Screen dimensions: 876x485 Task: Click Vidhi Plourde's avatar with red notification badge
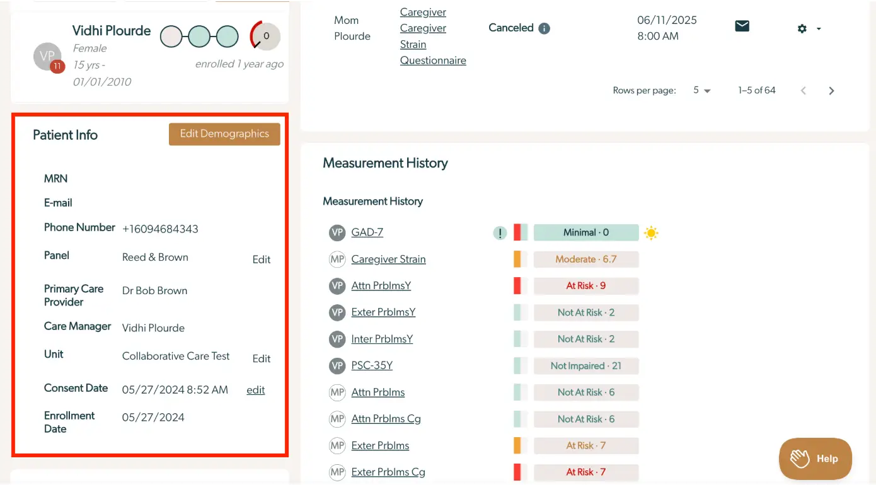pyautogui.click(x=48, y=57)
